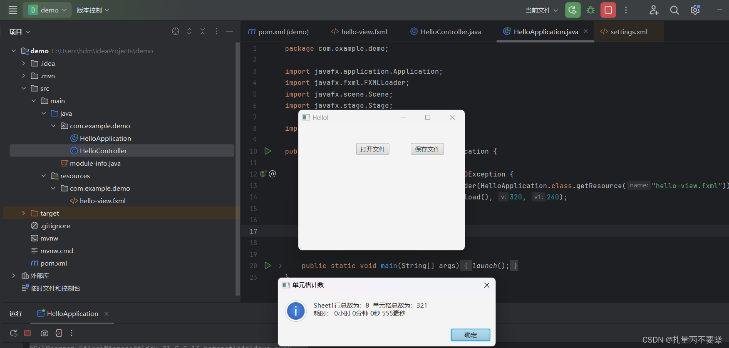
Task: Click 保存文件 button in Hello window
Action: pyautogui.click(x=427, y=149)
